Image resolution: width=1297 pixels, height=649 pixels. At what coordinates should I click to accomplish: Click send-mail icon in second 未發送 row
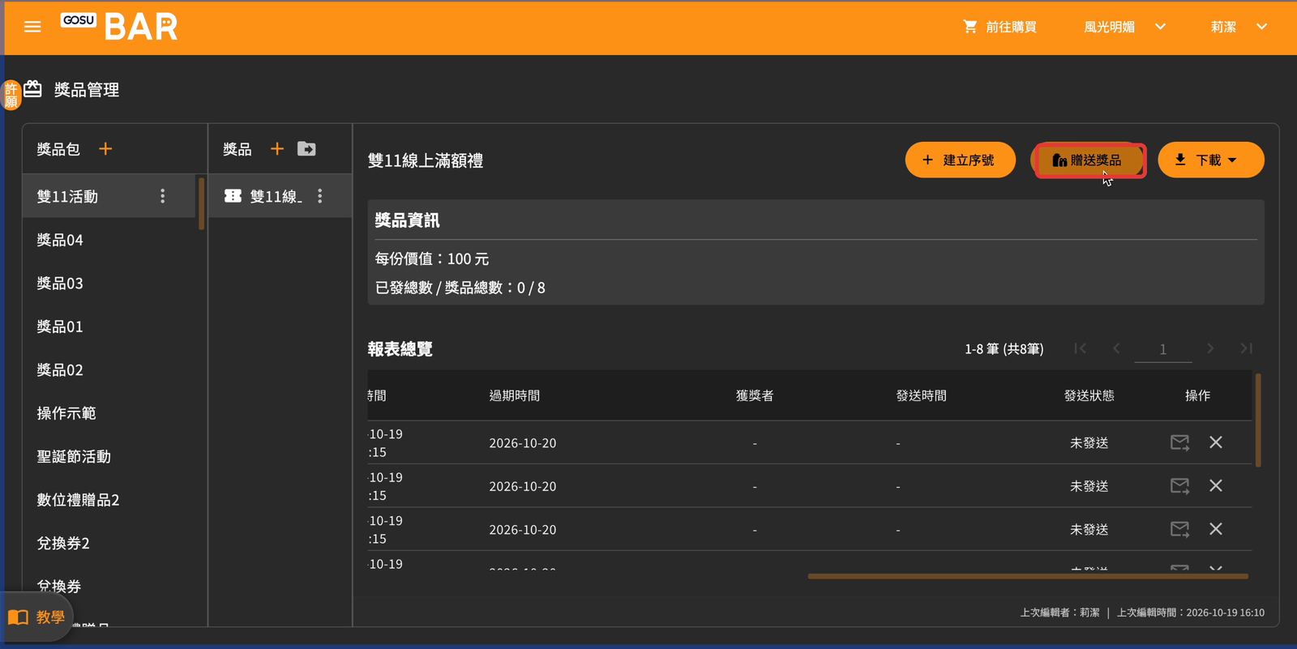coord(1179,486)
